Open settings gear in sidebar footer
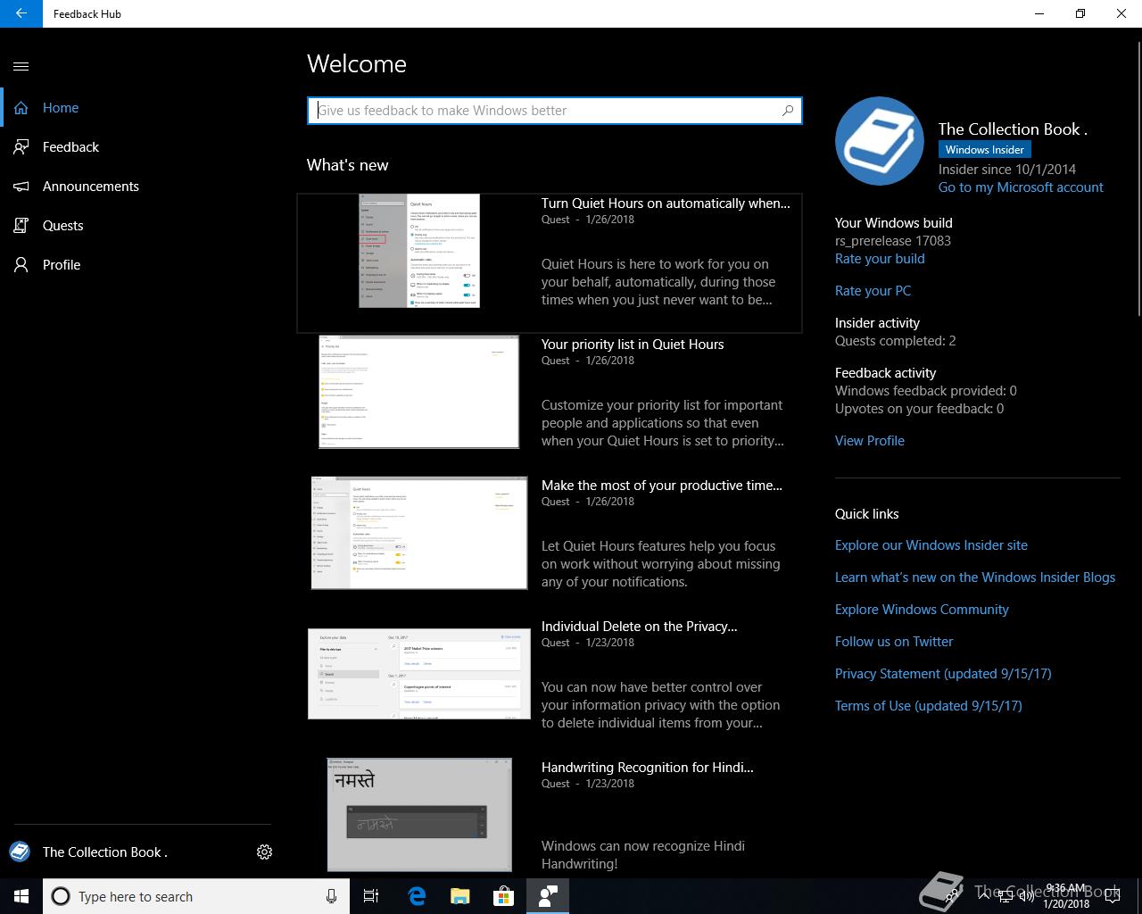 click(x=264, y=852)
